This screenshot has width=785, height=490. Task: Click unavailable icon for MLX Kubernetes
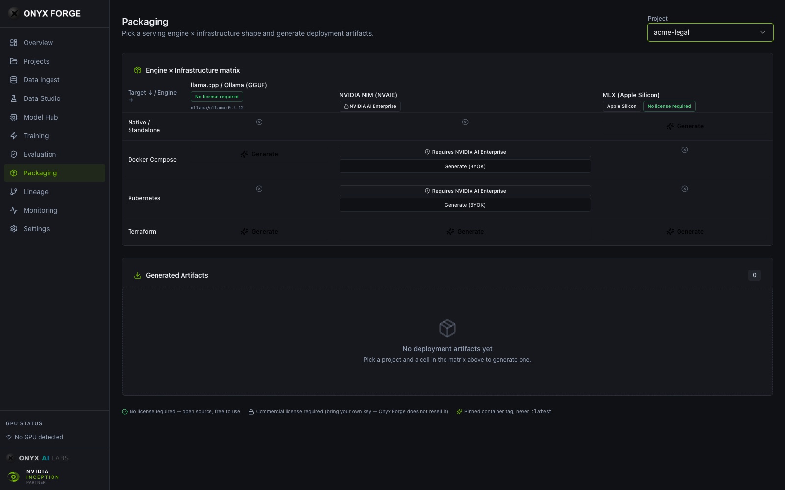[685, 189]
